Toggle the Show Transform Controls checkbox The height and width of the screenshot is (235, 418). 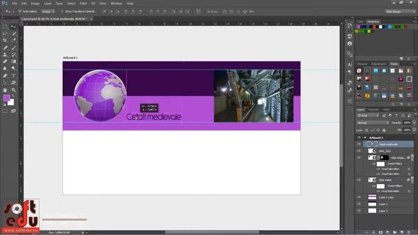pos(62,12)
